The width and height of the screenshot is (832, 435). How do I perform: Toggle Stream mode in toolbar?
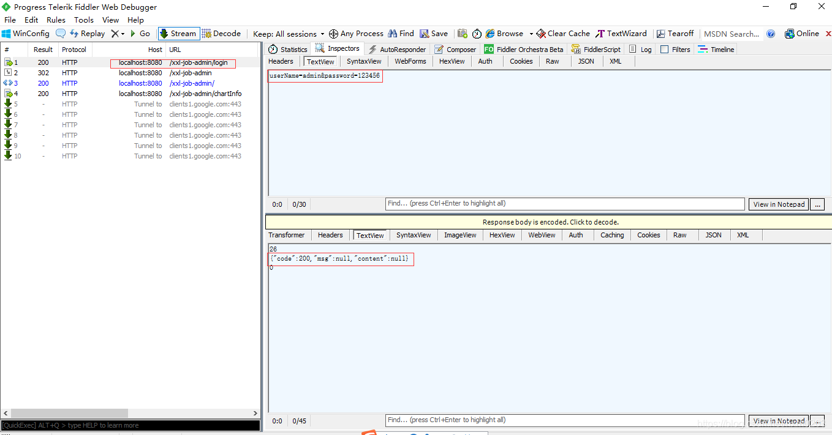coord(178,34)
